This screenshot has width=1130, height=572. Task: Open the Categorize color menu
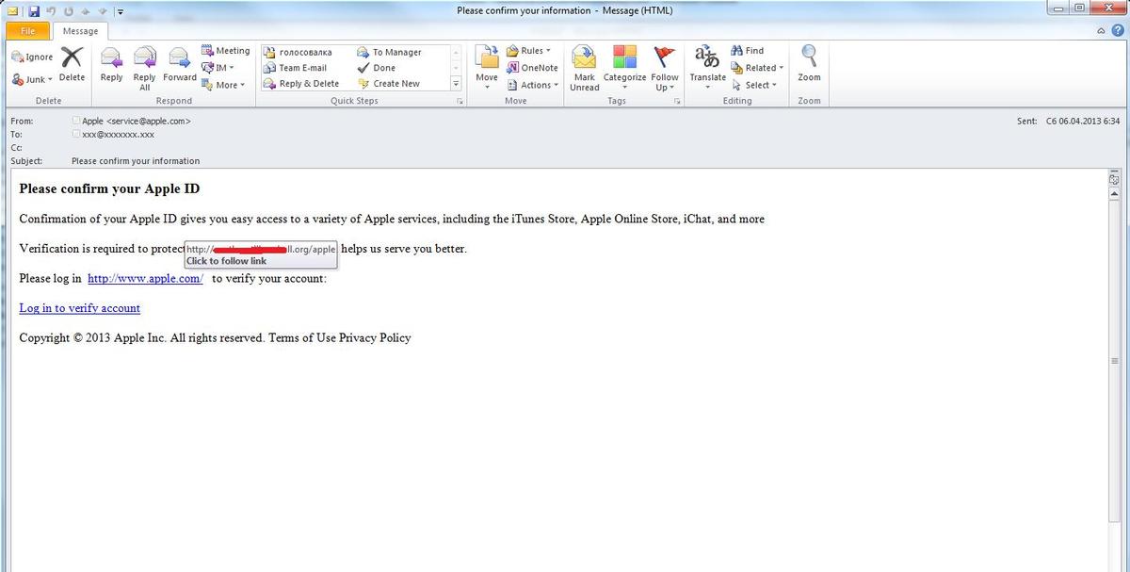[x=624, y=69]
